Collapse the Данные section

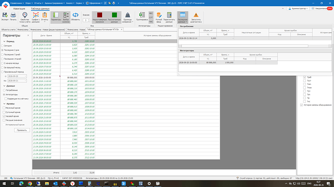tap(4, 86)
